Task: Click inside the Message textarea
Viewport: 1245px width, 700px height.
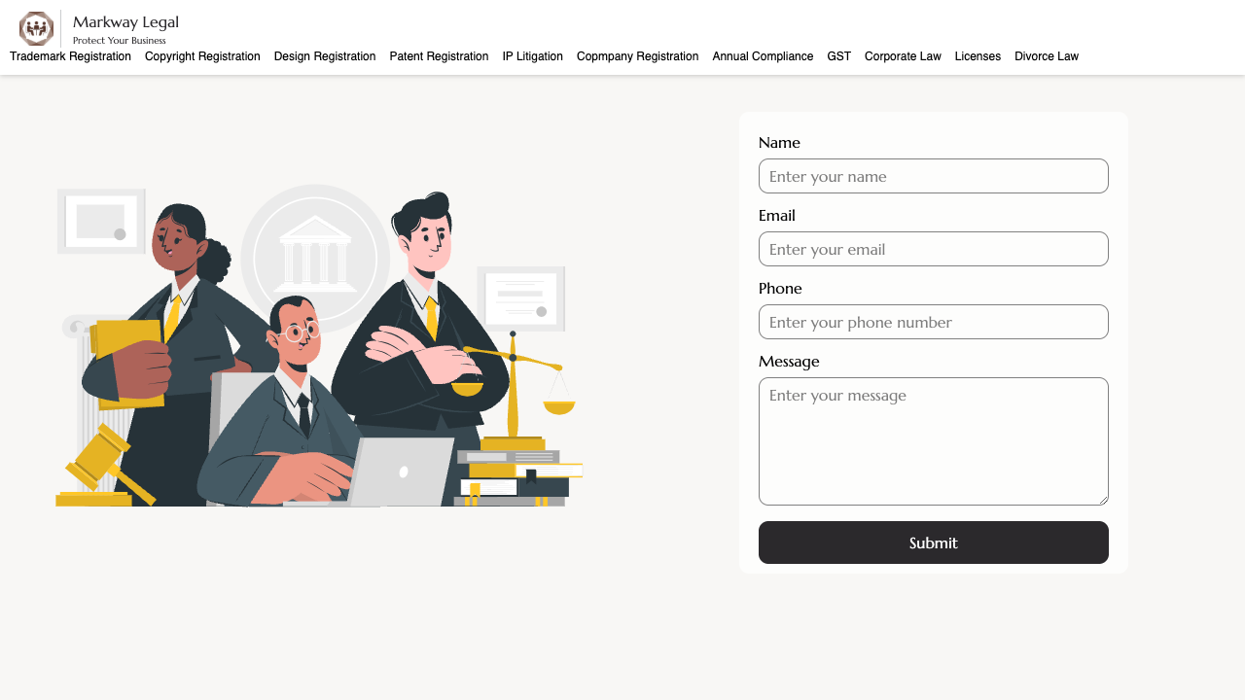Action: [x=934, y=441]
